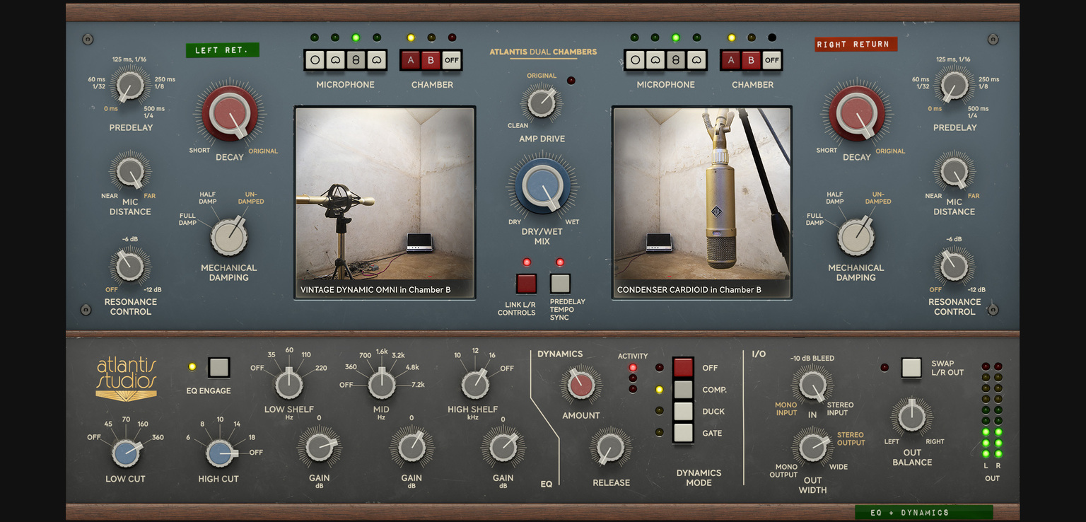Select omni pattern for left chamber microphone
This screenshot has width=1086, height=522.
[315, 60]
